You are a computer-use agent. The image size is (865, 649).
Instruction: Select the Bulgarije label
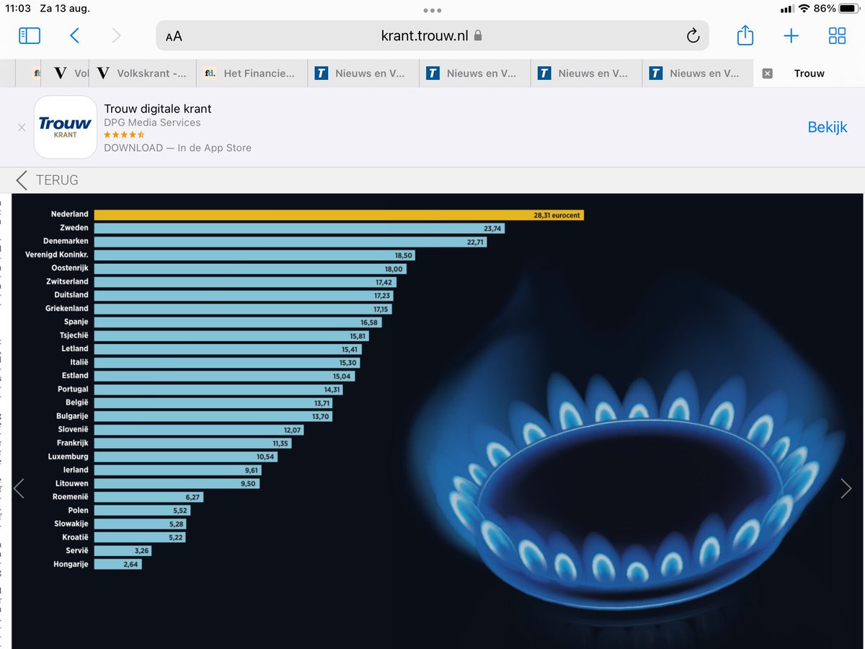pos(72,416)
